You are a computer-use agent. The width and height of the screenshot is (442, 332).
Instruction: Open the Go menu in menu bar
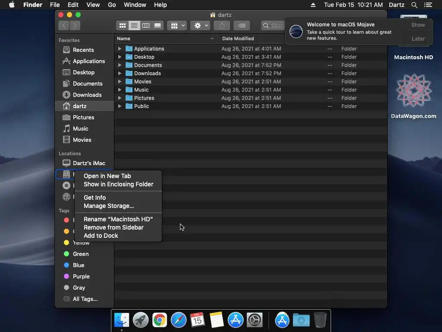point(112,5)
